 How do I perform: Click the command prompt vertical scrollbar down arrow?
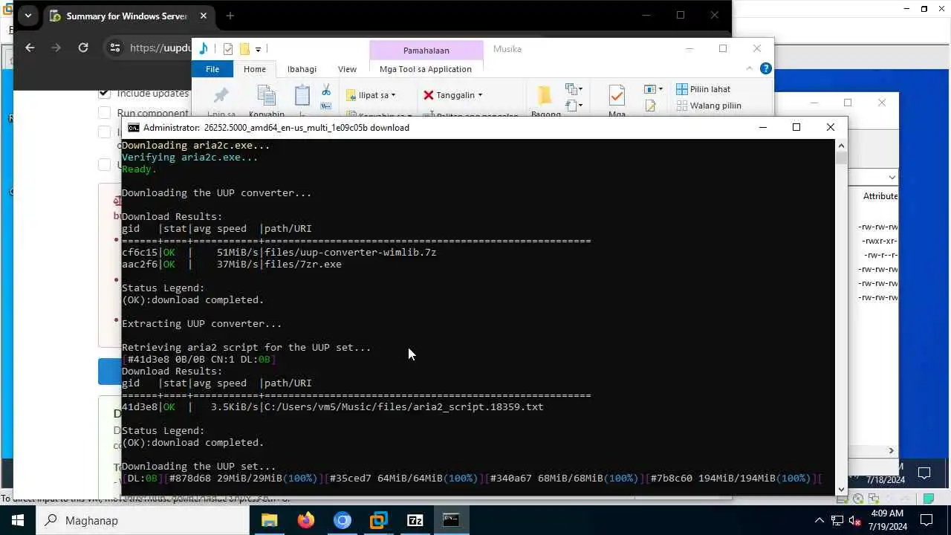(841, 489)
